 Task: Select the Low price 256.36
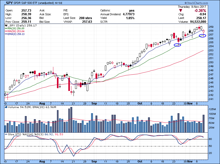coord(26,18)
